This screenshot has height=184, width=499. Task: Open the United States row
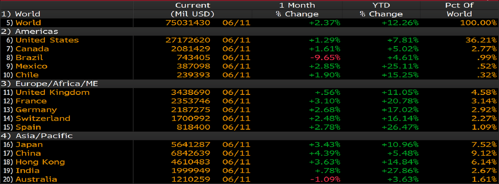point(47,40)
